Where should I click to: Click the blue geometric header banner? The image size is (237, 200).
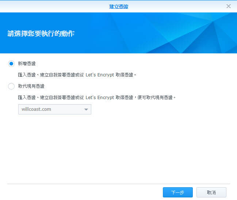pyautogui.click(x=164, y=33)
